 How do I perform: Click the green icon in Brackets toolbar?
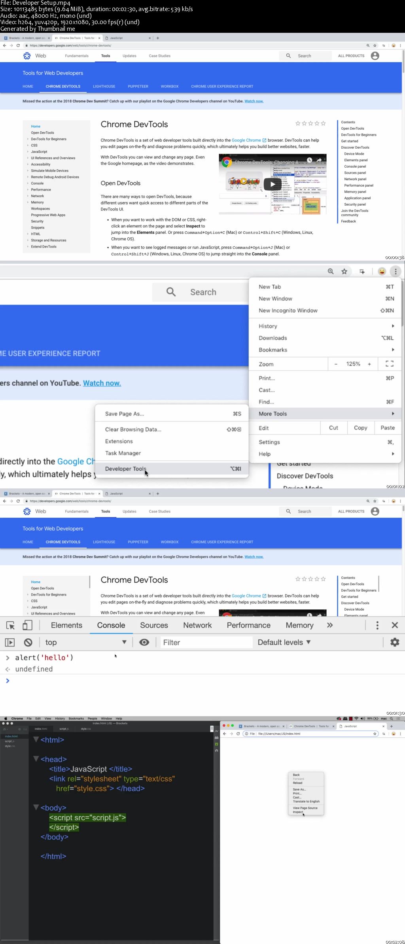(216, 744)
